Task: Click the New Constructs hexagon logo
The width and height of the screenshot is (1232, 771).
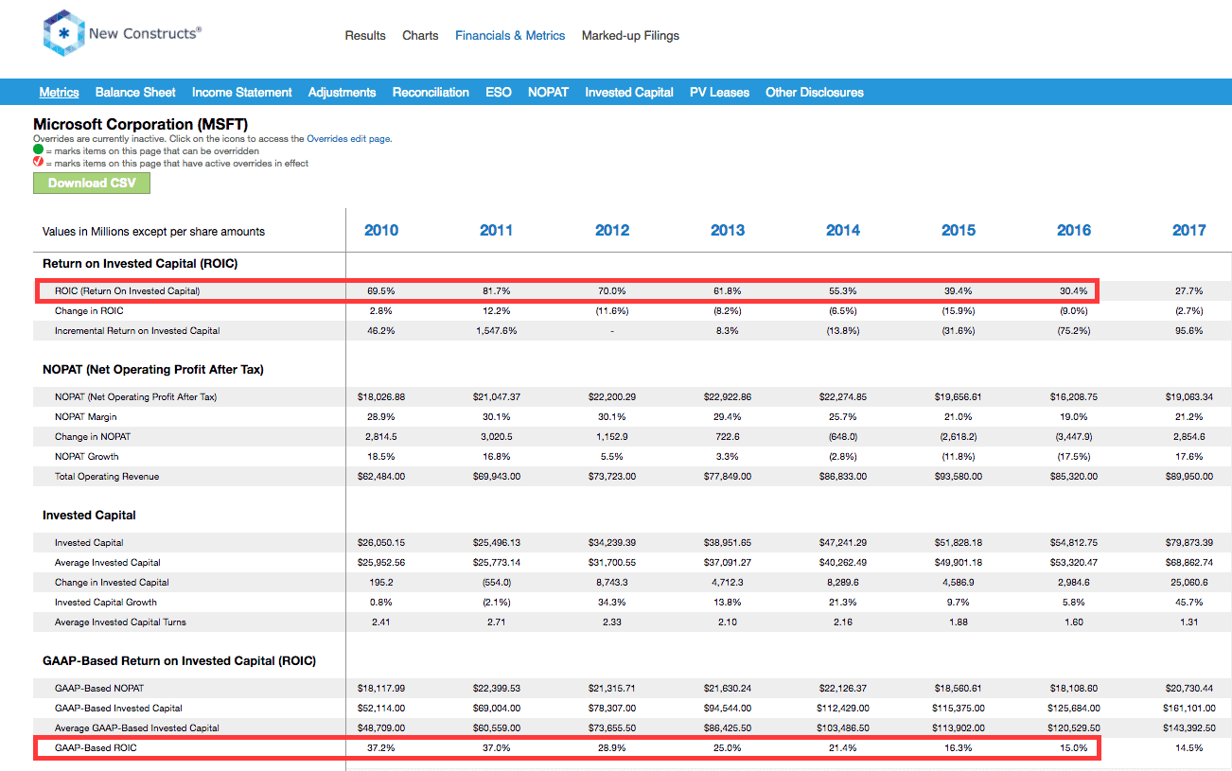Action: pyautogui.click(x=64, y=34)
